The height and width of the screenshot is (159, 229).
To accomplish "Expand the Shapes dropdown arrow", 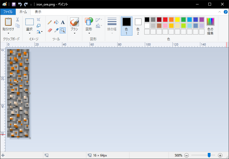I will [x=89, y=33].
